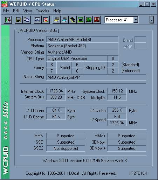Click the 'FF2FC1C4' code text
Viewport: 158px width, 180px height.
(x=138, y=173)
